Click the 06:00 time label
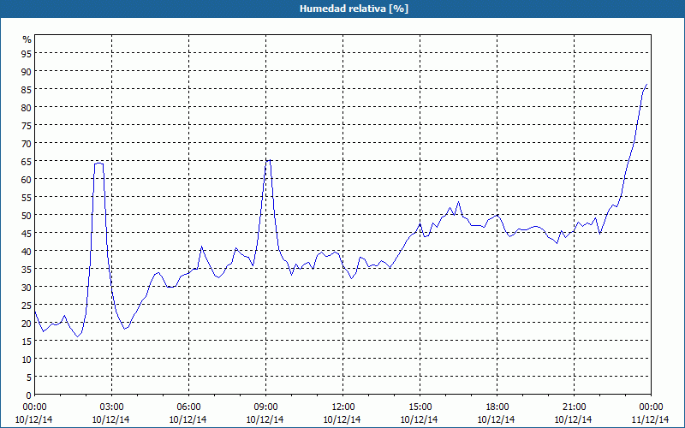Image resolution: width=685 pixels, height=428 pixels. 188,407
